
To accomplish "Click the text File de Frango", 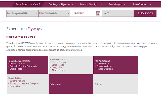I will tap(59, 62).
